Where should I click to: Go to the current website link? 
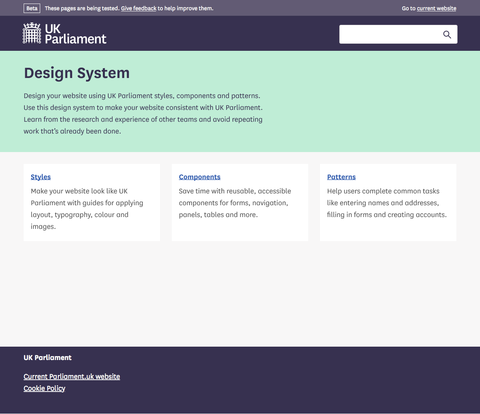[437, 8]
